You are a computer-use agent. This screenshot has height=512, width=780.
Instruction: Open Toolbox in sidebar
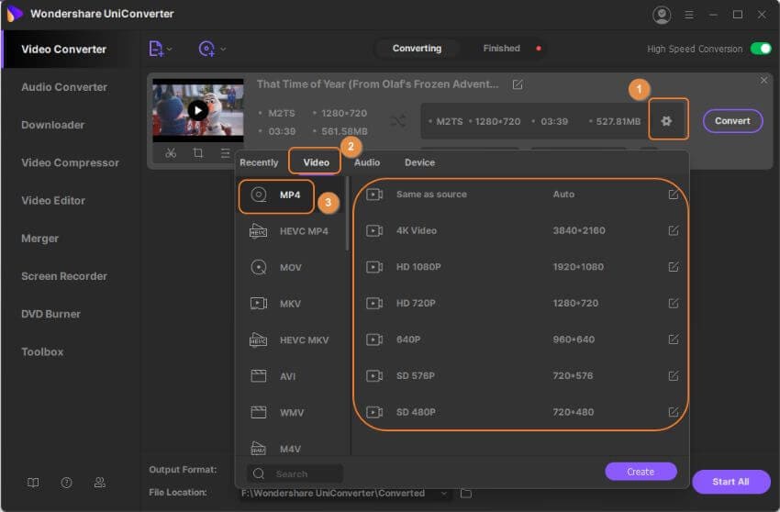[42, 351]
